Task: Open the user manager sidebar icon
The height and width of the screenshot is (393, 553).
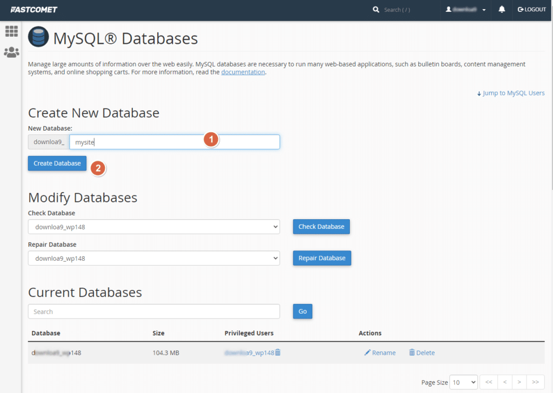Action: (11, 52)
